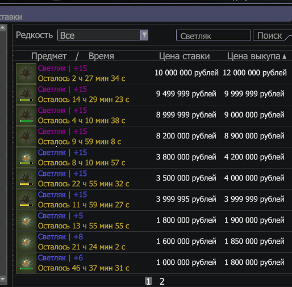292x287 pixels.
Task: Pick the Светляк +8 artifact icon
Action: point(26,242)
